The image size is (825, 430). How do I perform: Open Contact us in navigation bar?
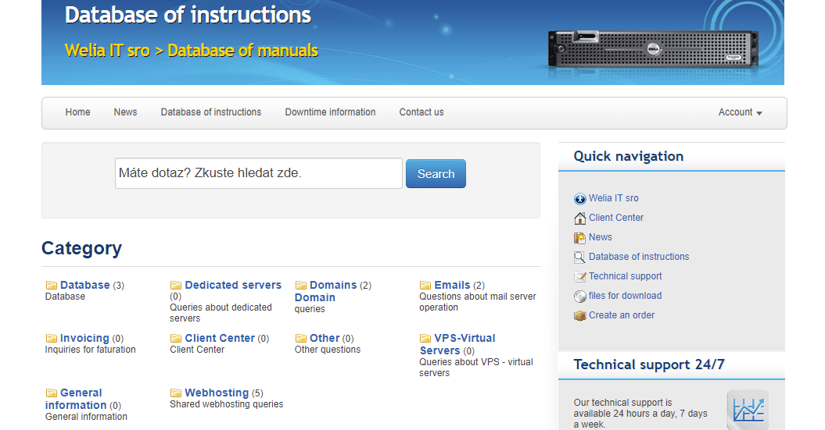[421, 112]
